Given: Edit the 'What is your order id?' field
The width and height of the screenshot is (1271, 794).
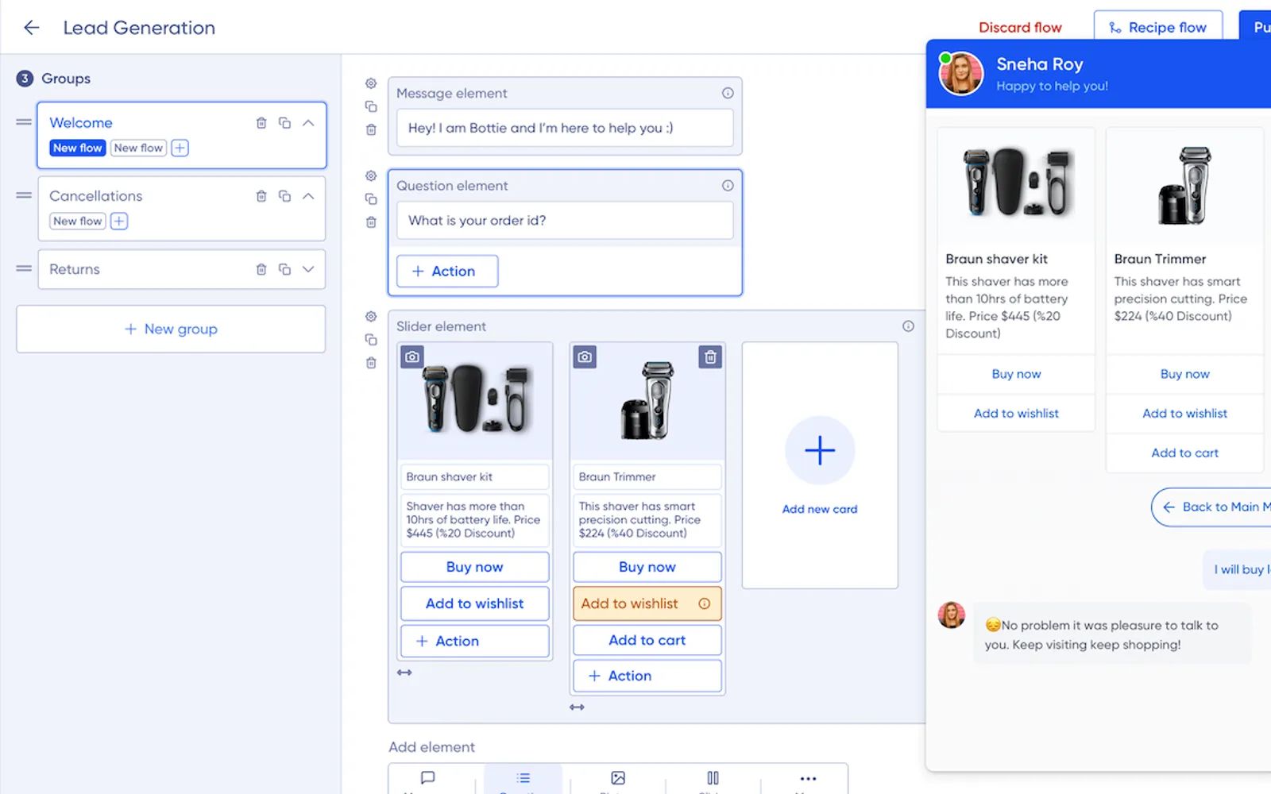Looking at the screenshot, I should click(x=565, y=220).
